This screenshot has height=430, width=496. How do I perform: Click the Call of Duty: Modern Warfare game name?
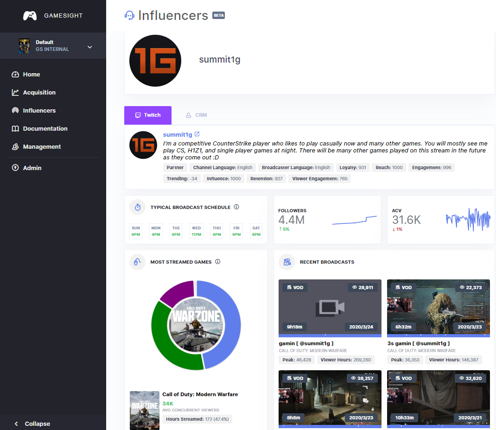coord(200,394)
